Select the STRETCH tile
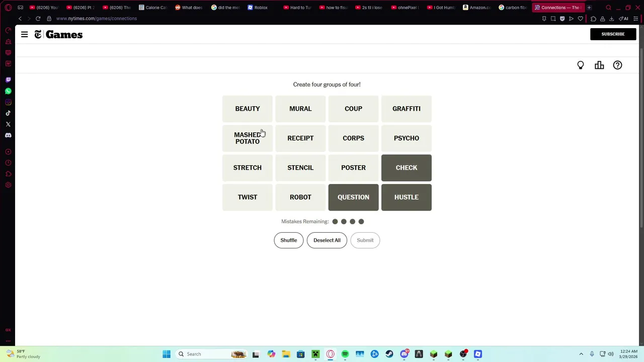644x362 pixels. pyautogui.click(x=248, y=168)
